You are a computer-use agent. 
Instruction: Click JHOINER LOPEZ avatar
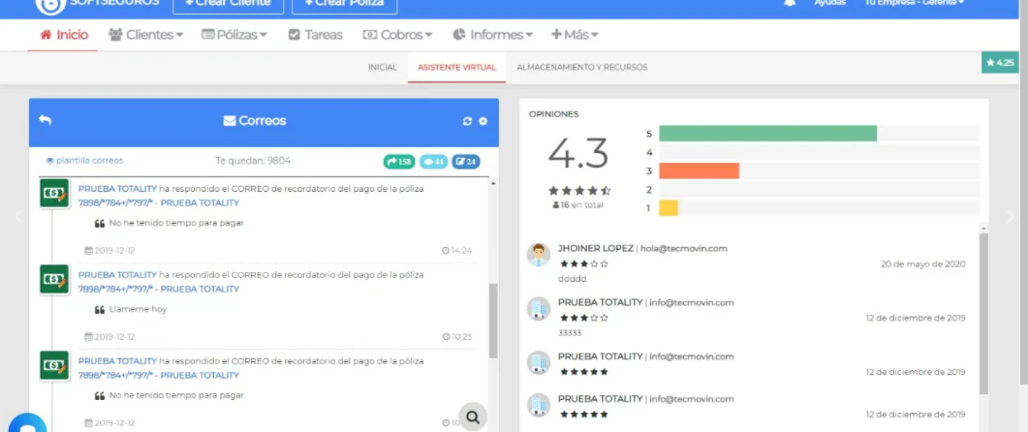click(x=539, y=255)
